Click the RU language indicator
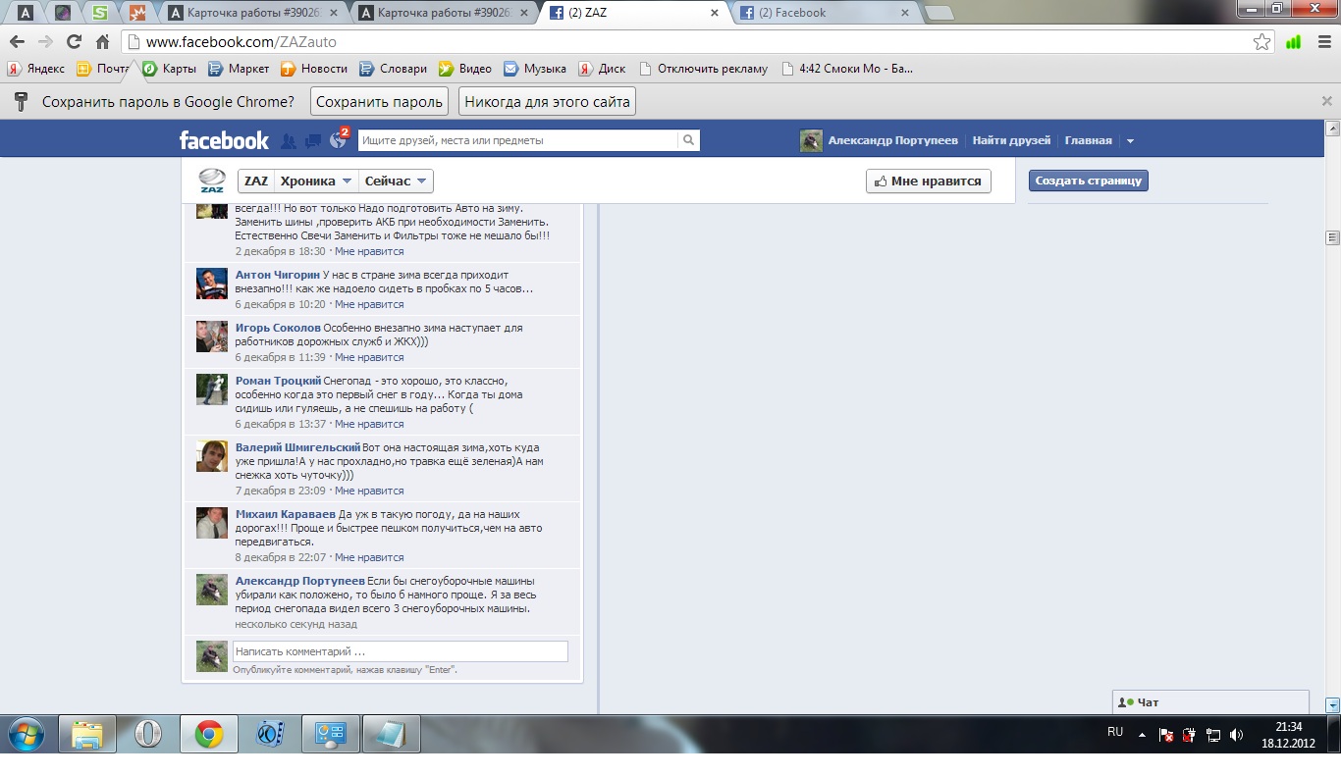The height and width of the screenshot is (777, 1341). coord(1115,732)
